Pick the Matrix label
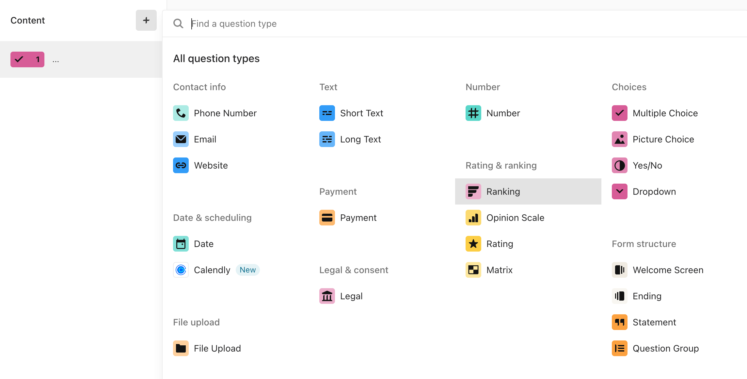Screen dimensions: 747x379 coord(500,270)
